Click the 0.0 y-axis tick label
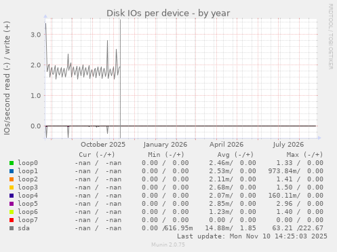Image resolution: width=337 pixels, height=252 pixels. tap(36, 126)
